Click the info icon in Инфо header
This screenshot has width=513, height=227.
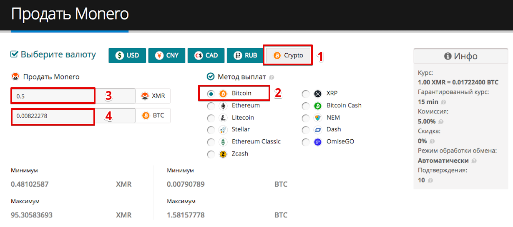448,56
